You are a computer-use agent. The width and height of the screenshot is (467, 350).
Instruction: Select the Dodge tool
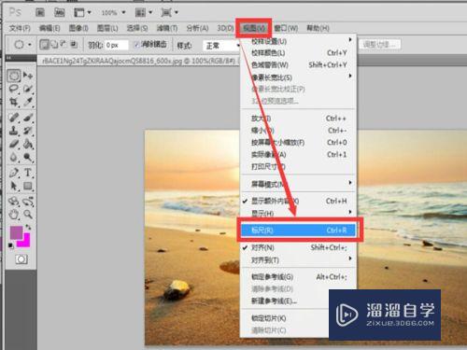click(x=28, y=158)
